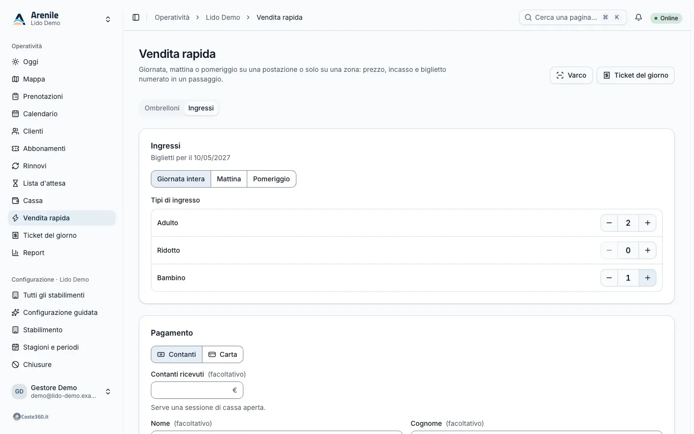Open Chiusure settings
Image resolution: width=694 pixels, height=434 pixels.
pos(62,365)
